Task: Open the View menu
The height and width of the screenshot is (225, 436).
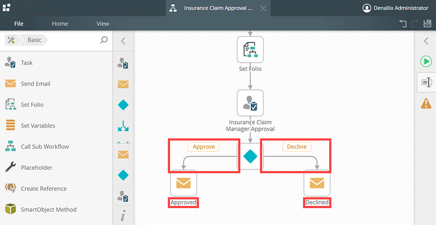Action: tap(102, 23)
